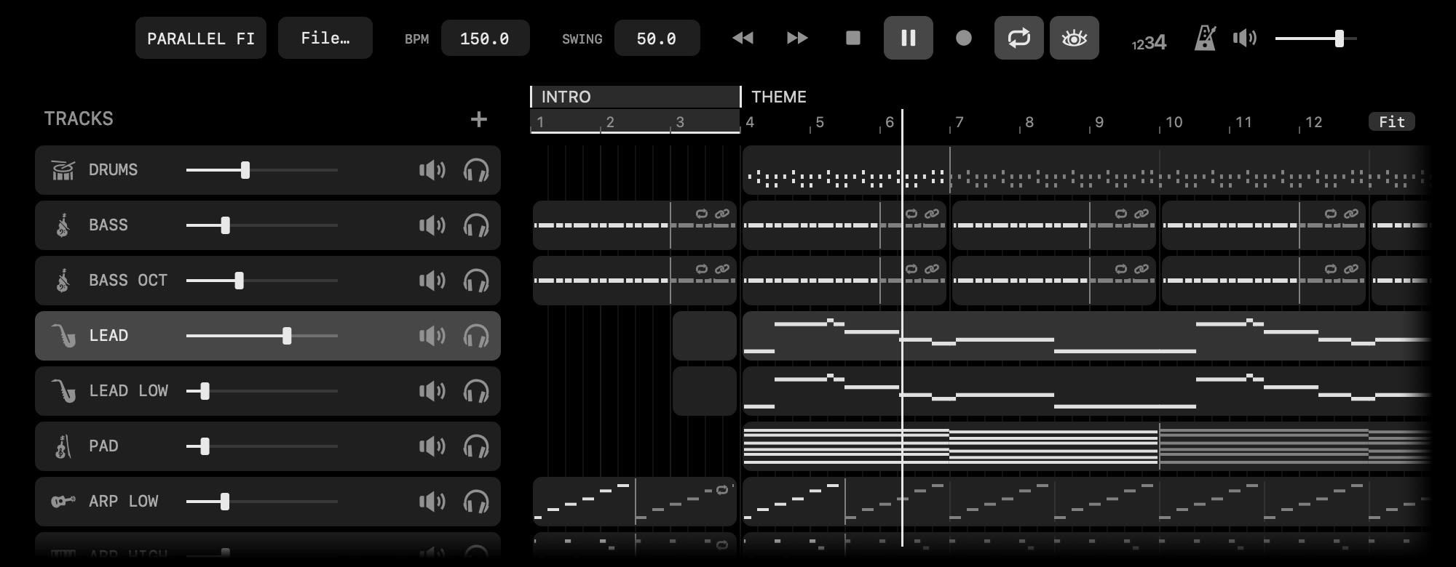Screen dimensions: 1456x567
Task: Solo the DRUMS track with headphones
Action: click(x=476, y=170)
